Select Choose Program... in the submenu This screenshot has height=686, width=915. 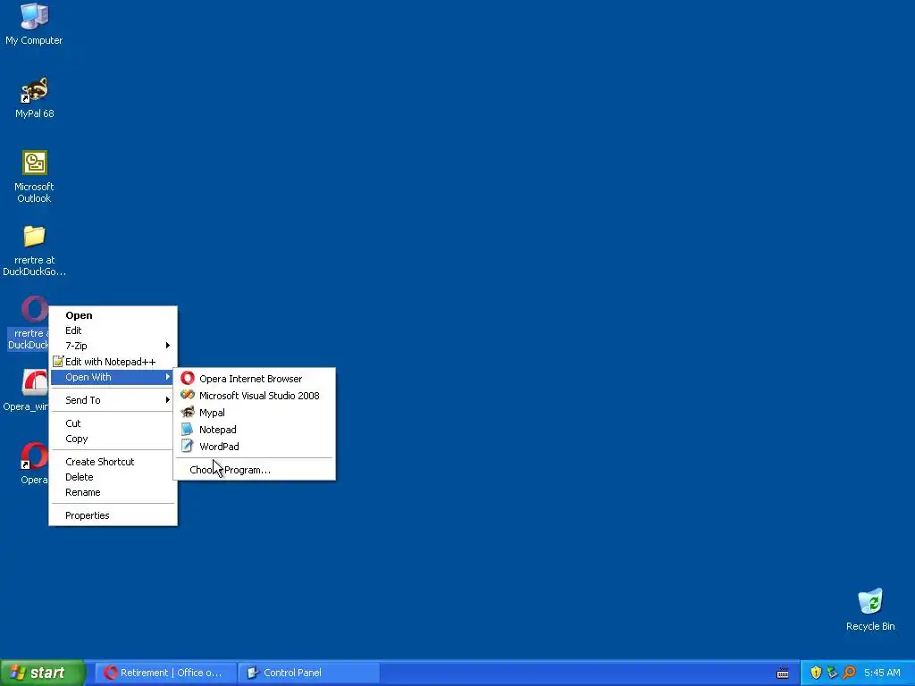click(x=255, y=470)
